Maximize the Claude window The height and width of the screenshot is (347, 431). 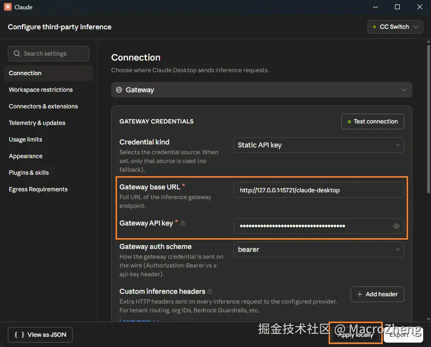point(397,7)
